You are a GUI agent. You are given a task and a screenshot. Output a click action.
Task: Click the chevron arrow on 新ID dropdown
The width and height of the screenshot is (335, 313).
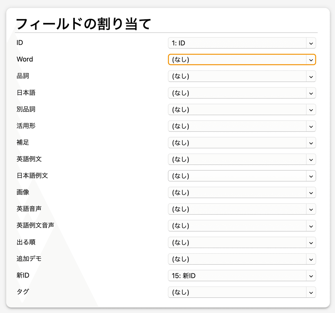pos(311,276)
